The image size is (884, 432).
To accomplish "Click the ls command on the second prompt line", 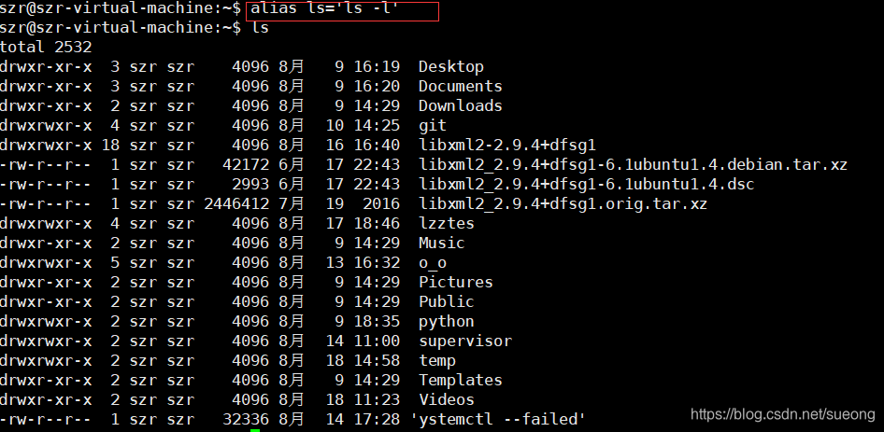I will coord(260,27).
